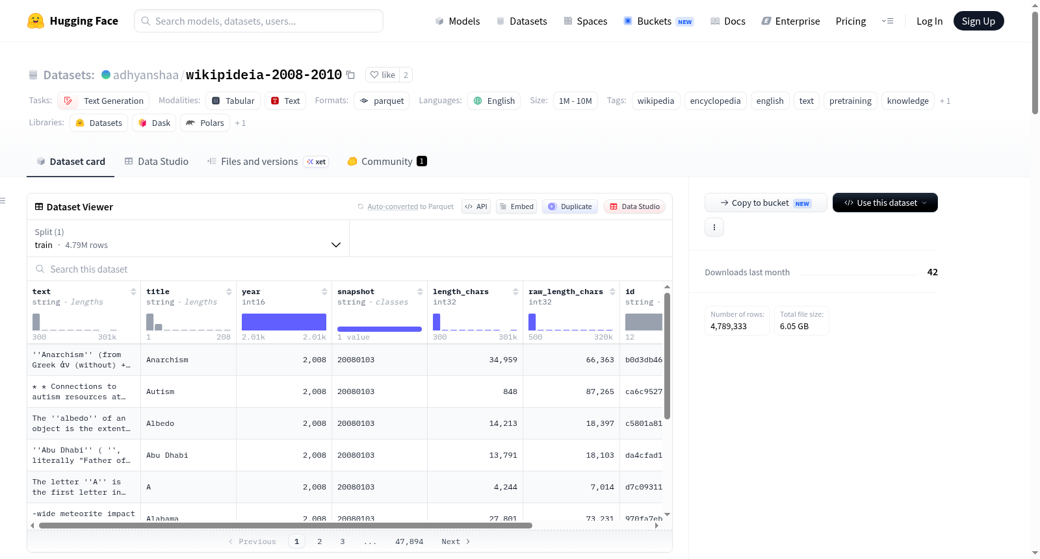The height and width of the screenshot is (559, 1040).
Task: Open the Community tab
Action: point(387,161)
